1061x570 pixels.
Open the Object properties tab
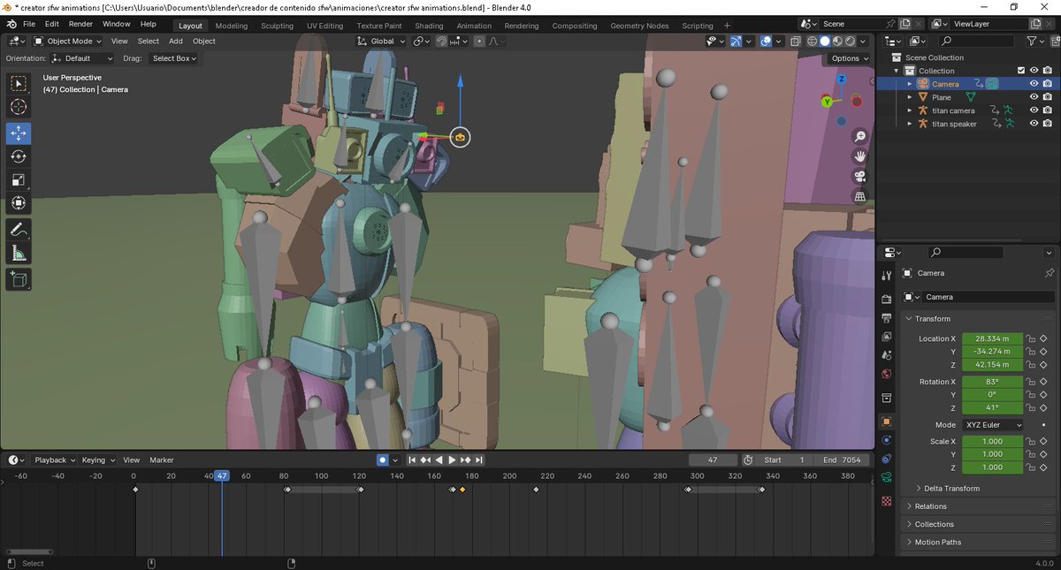887,422
